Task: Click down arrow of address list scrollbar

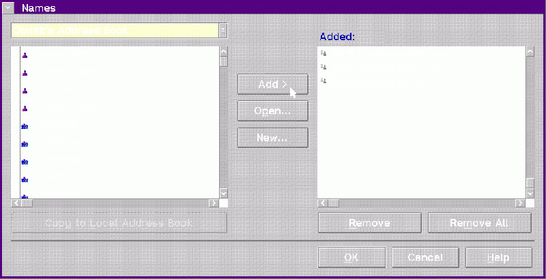Action: 224,194
